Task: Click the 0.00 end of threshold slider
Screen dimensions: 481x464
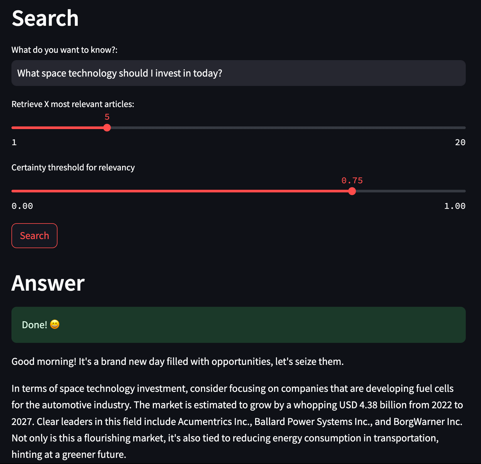Action: pos(22,206)
